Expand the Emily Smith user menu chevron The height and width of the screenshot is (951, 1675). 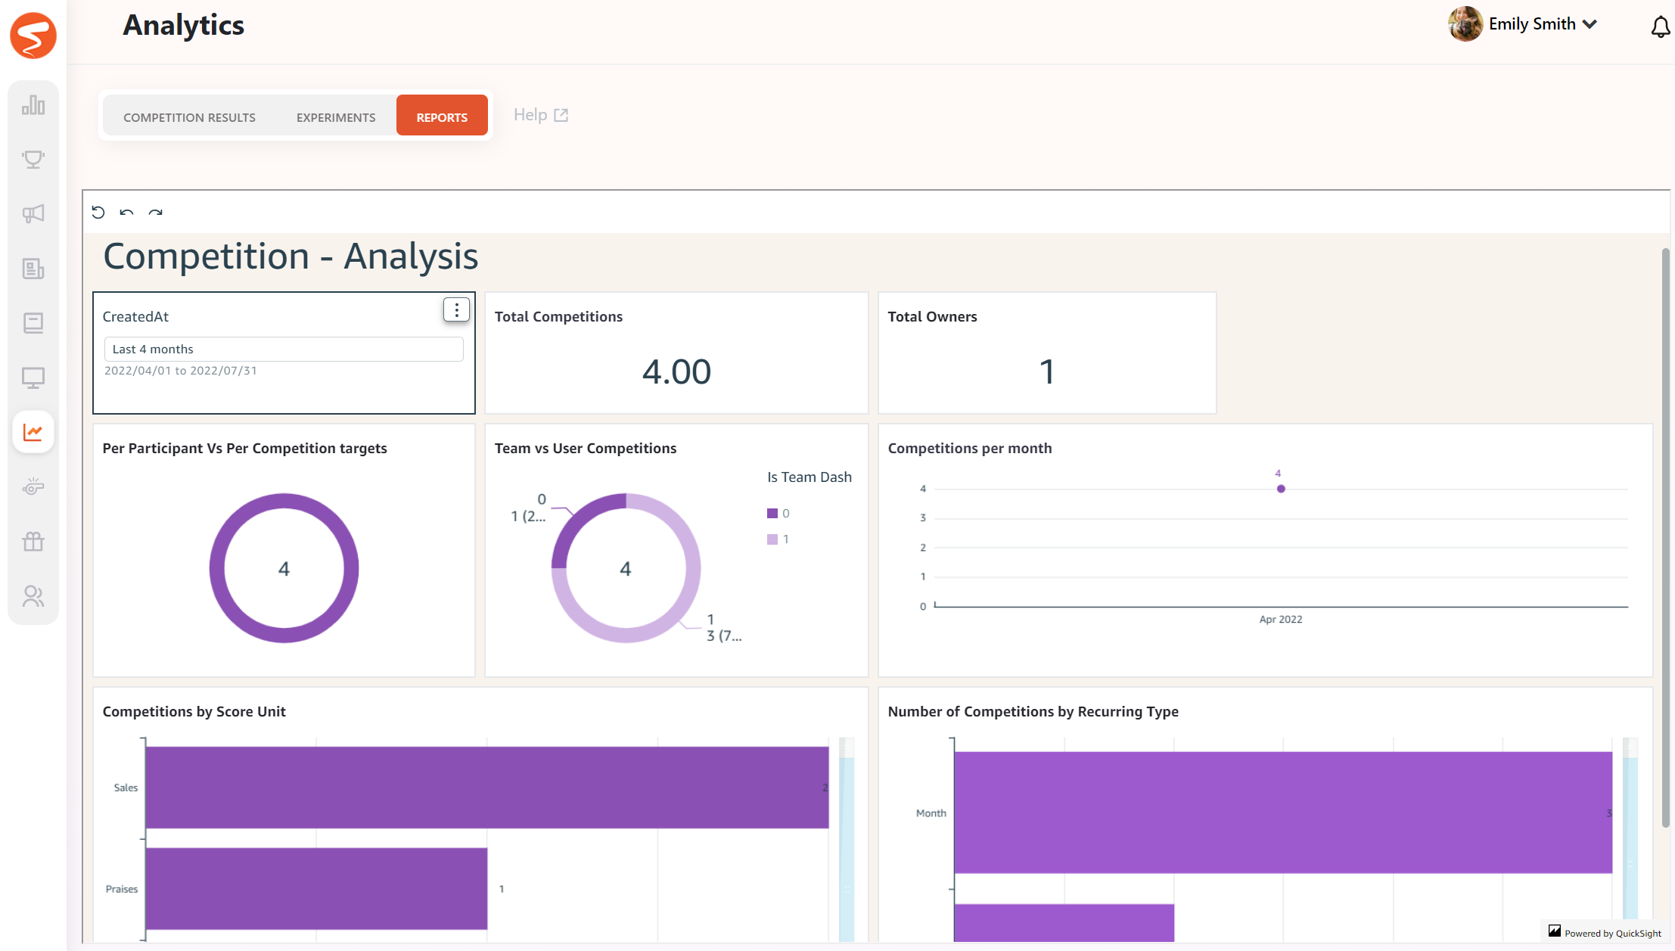[x=1590, y=24]
